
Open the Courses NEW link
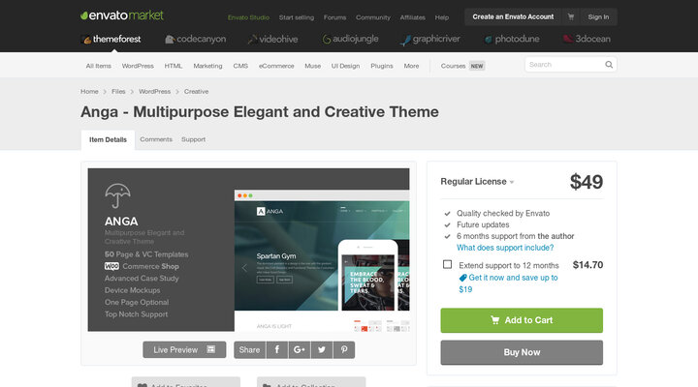click(462, 66)
